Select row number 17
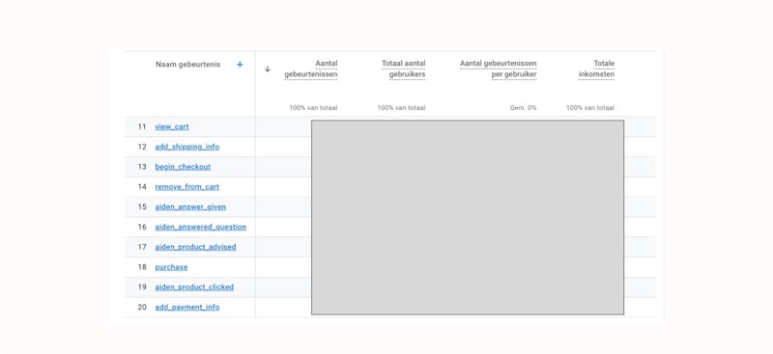The image size is (773, 354). [142, 247]
